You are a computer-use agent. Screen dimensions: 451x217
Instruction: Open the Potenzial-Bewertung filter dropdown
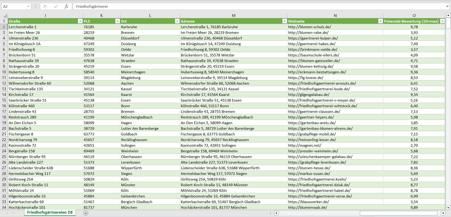442,21
